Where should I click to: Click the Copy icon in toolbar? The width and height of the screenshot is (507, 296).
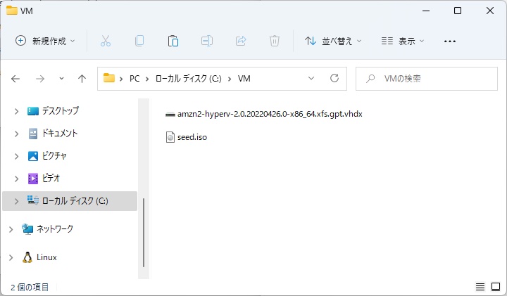point(139,41)
